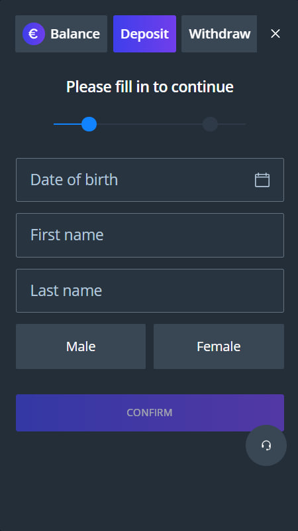Focus the Date of birth field
Image resolution: width=298 pixels, height=531 pixels.
pos(150,180)
